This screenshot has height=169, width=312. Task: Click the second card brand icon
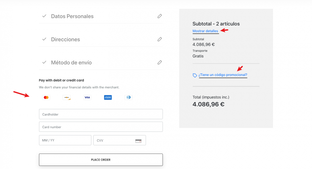tap(66, 97)
